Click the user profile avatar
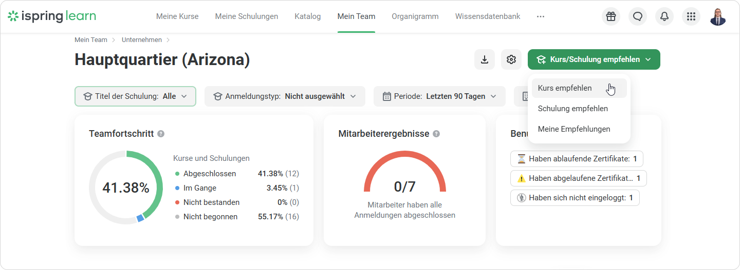740x270 pixels. 718,16
